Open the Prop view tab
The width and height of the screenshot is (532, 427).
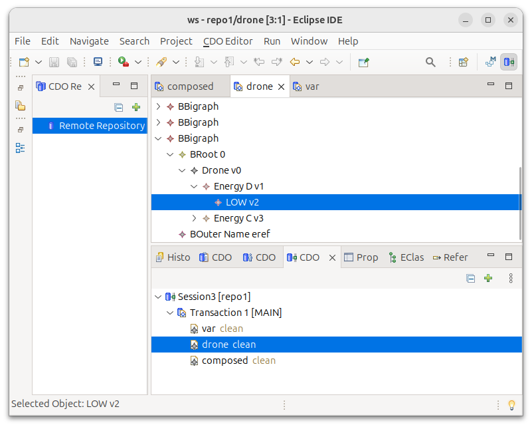[361, 257]
